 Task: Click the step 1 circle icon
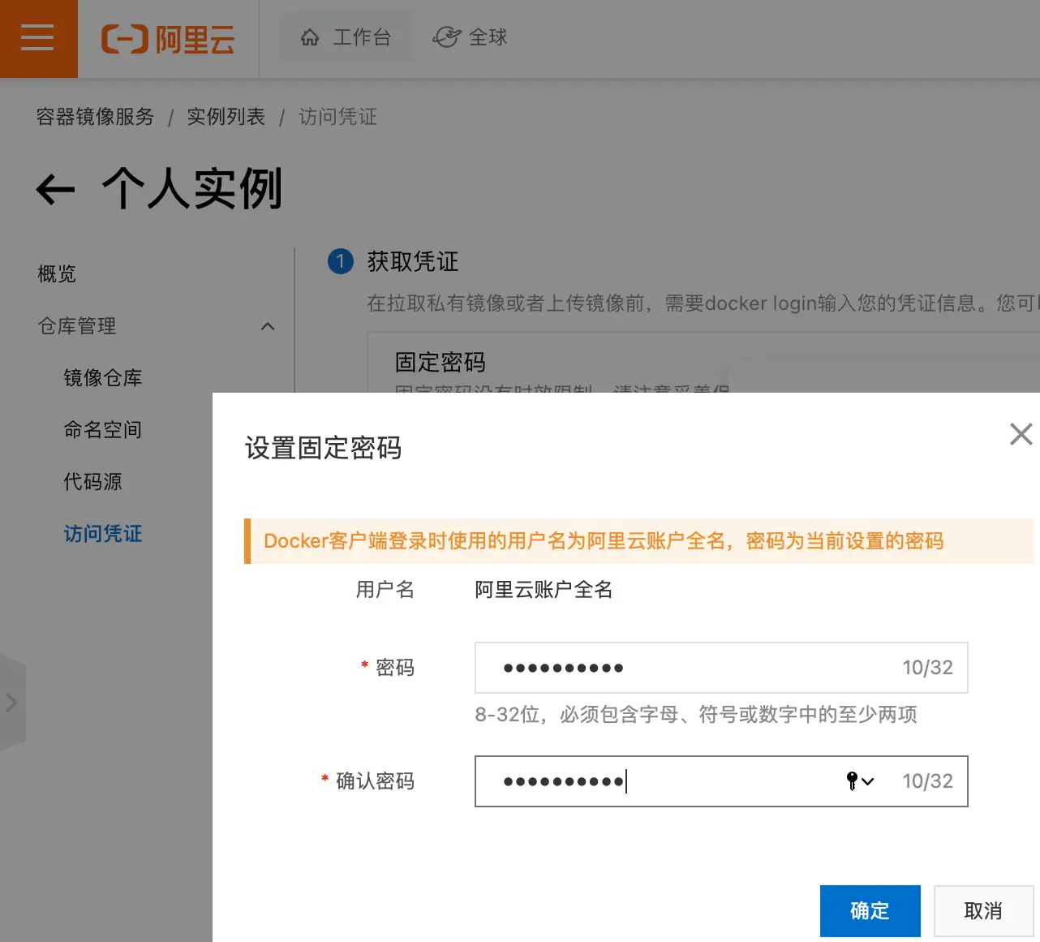click(x=341, y=261)
